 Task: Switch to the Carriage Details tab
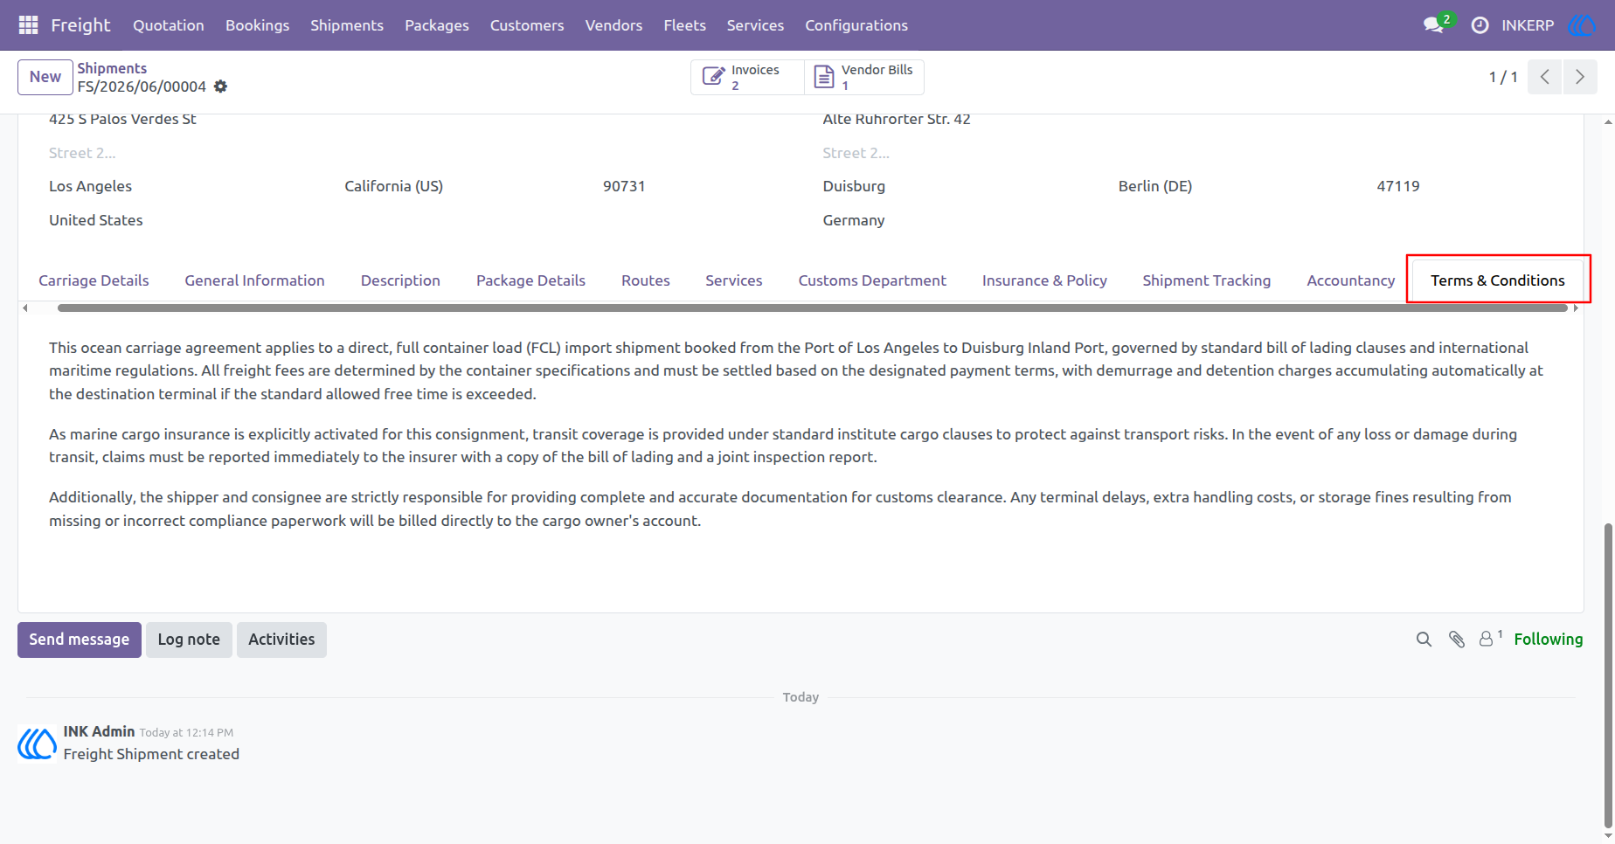point(94,280)
